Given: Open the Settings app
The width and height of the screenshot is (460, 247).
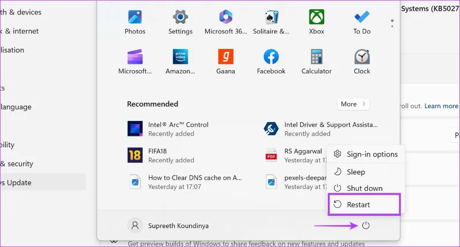Looking at the screenshot, I should coord(180,22).
